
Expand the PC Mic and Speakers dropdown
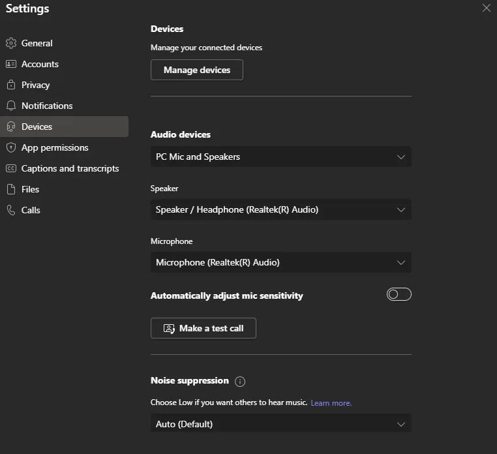pyautogui.click(x=280, y=157)
